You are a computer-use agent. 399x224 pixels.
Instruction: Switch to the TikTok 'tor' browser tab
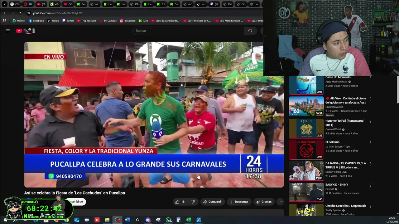tap(201, 4)
